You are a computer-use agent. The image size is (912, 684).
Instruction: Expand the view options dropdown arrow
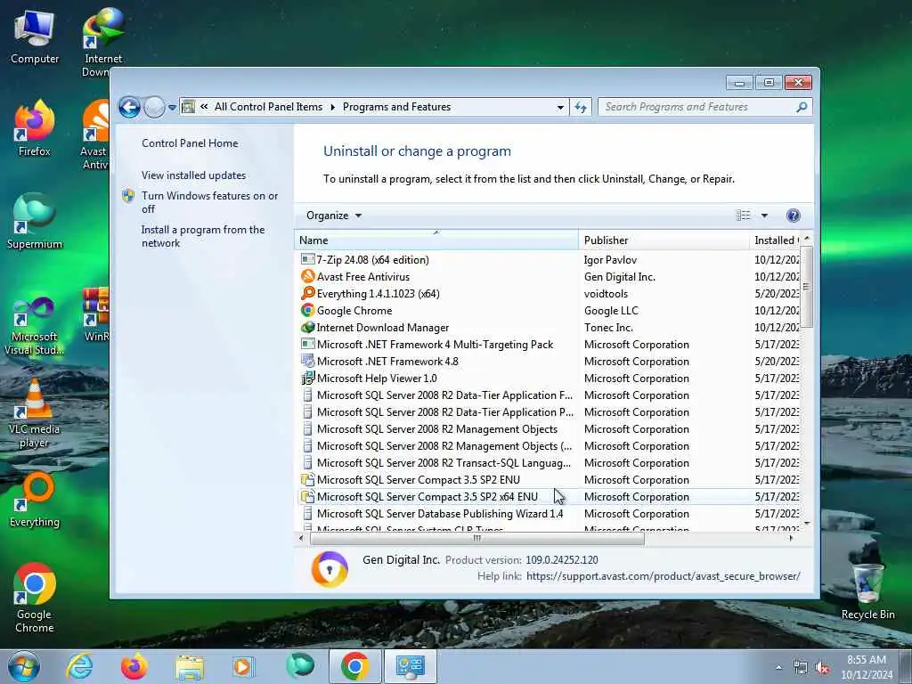(764, 216)
